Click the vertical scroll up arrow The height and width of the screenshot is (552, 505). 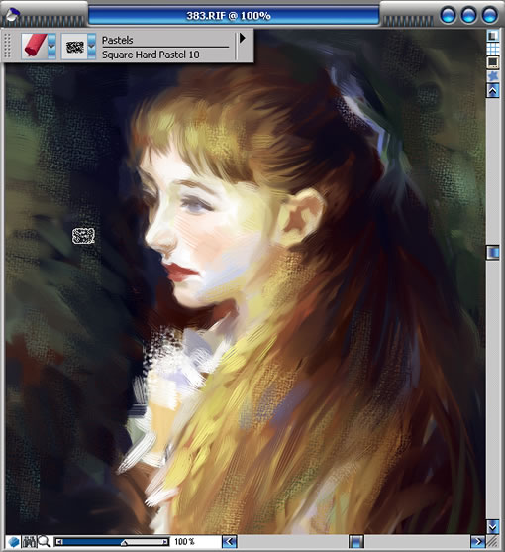click(493, 91)
